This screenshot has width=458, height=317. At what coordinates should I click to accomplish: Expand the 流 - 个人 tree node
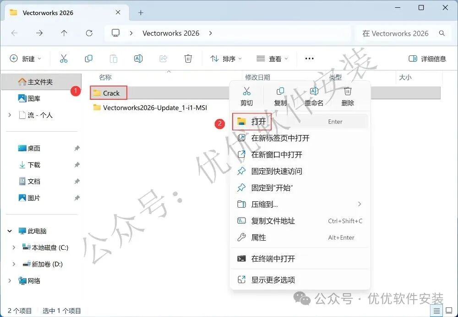(x=10, y=115)
